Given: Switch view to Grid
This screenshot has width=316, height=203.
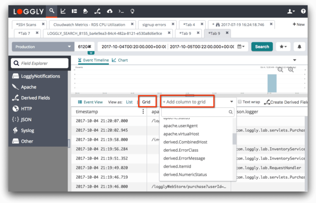Looking at the screenshot, I should (146, 102).
